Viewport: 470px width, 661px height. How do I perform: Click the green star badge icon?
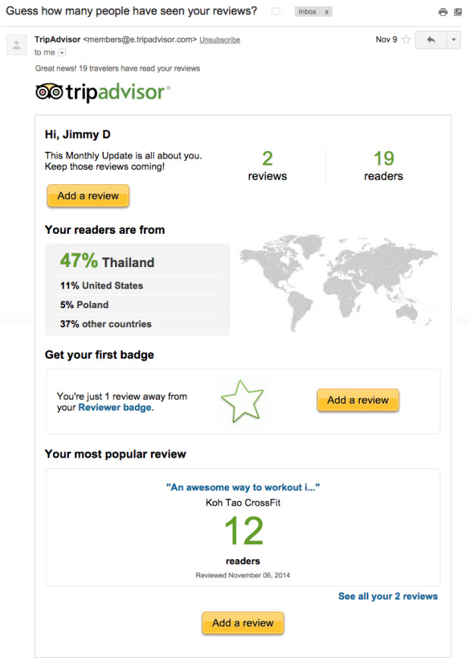pyautogui.click(x=243, y=401)
